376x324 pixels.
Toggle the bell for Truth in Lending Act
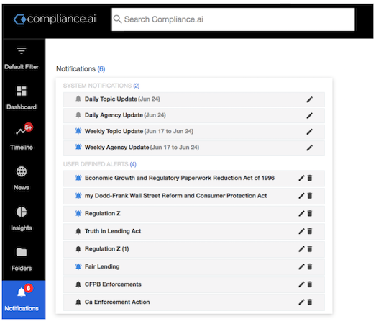(x=78, y=231)
